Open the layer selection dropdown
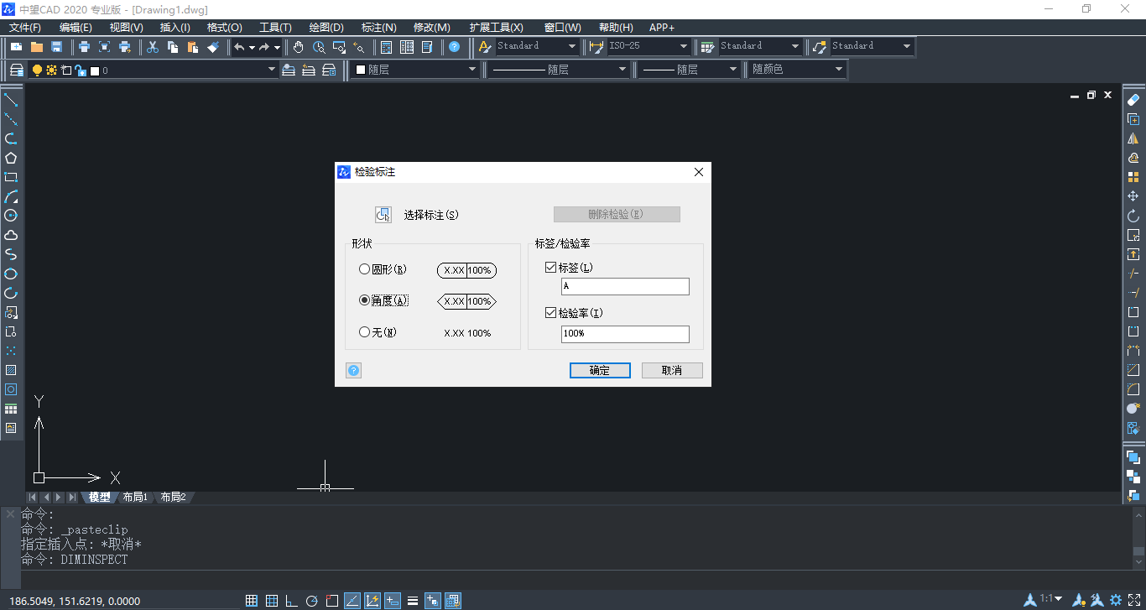Screen dimensions: 1146x610 (270, 70)
